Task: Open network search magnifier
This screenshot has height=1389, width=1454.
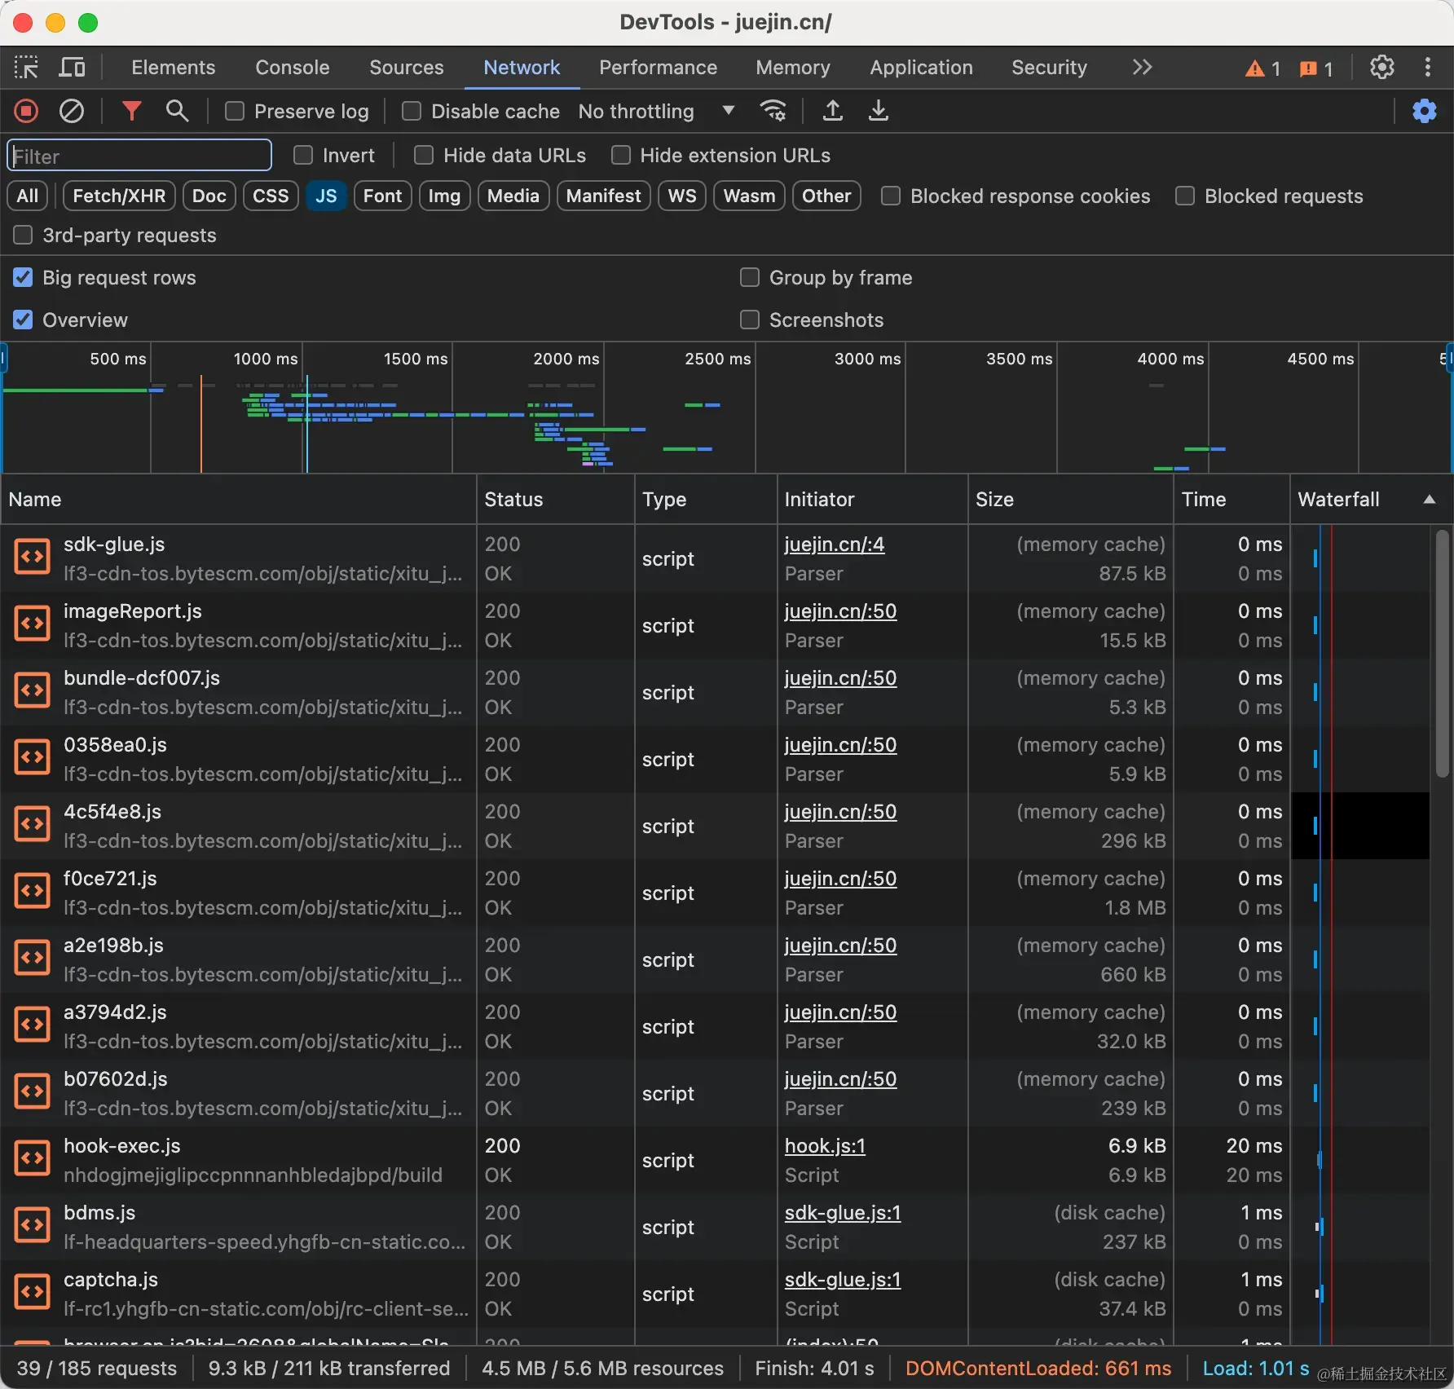Action: click(x=177, y=111)
